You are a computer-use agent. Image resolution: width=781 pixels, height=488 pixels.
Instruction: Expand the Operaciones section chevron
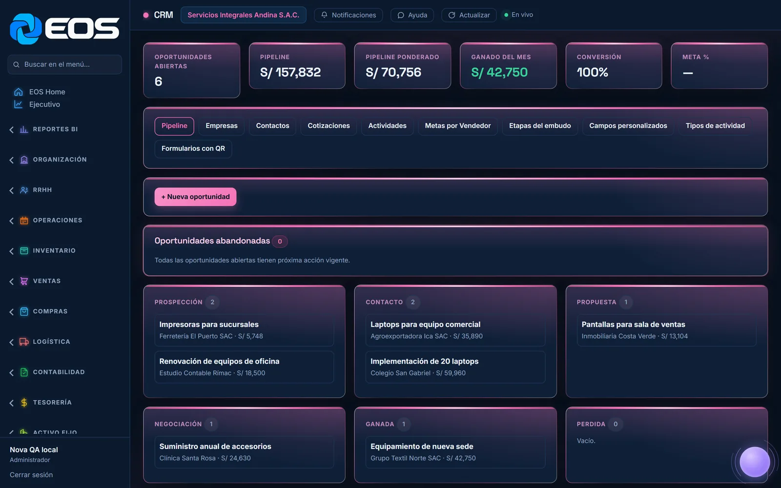pos(12,221)
